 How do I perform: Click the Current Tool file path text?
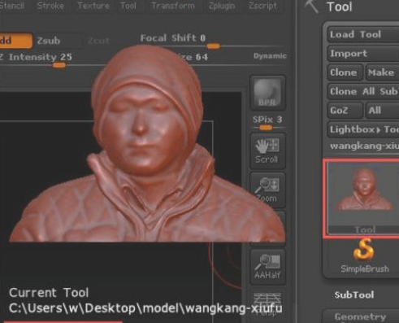[x=145, y=308]
